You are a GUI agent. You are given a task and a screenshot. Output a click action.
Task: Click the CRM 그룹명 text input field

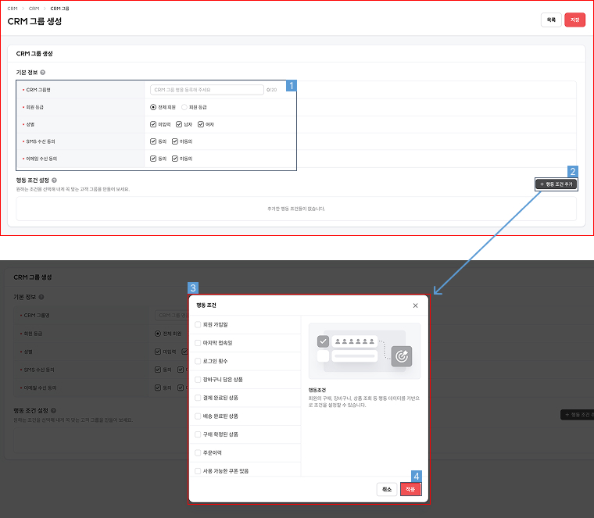point(206,90)
